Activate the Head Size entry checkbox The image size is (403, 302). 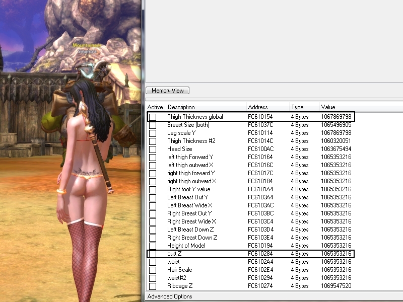point(153,149)
